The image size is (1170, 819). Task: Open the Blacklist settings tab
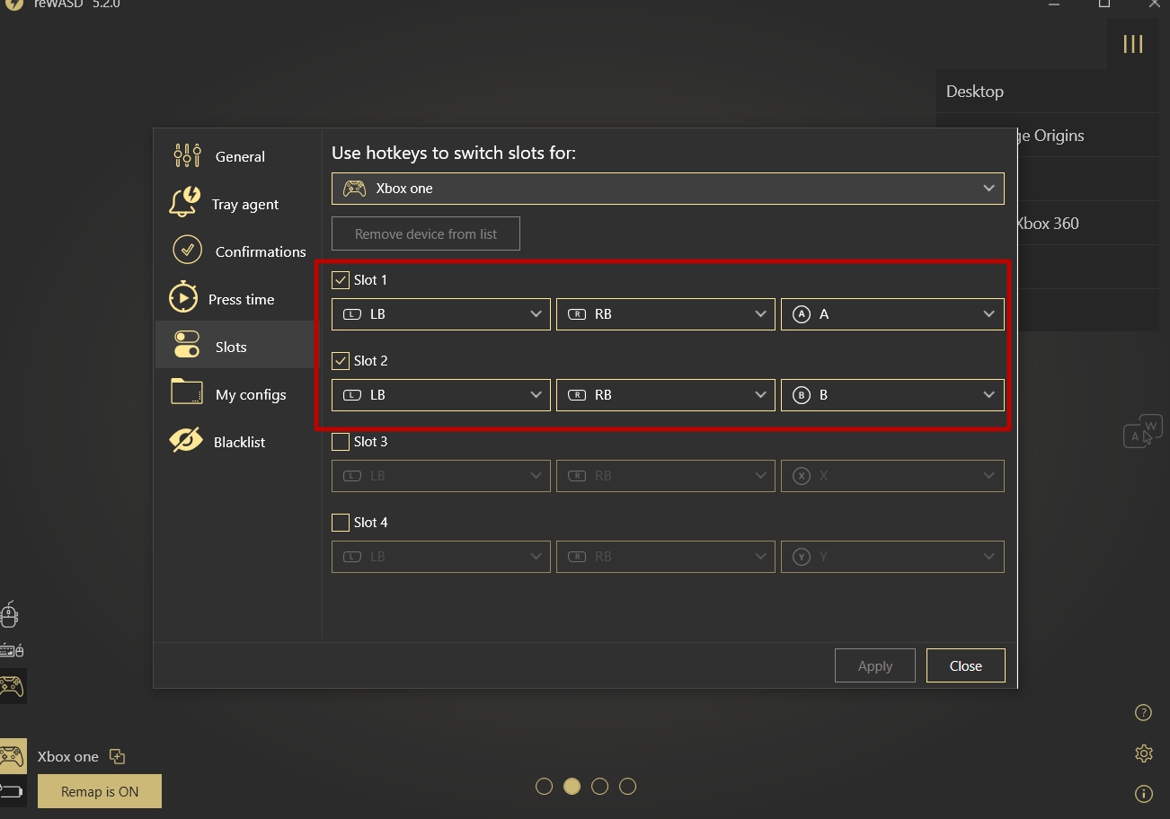click(x=238, y=442)
